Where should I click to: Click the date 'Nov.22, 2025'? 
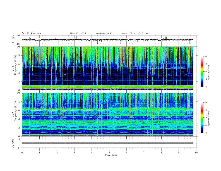[x=78, y=34]
